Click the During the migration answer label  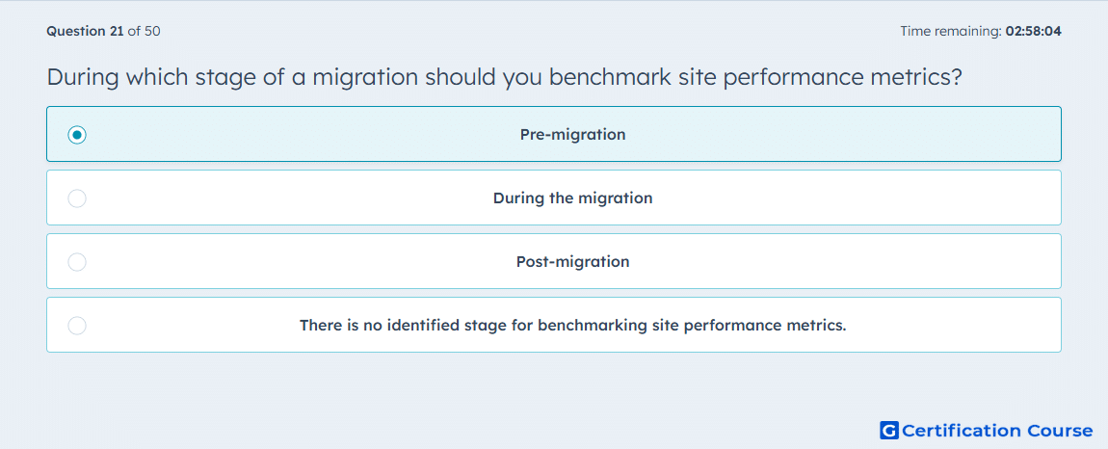tap(573, 198)
